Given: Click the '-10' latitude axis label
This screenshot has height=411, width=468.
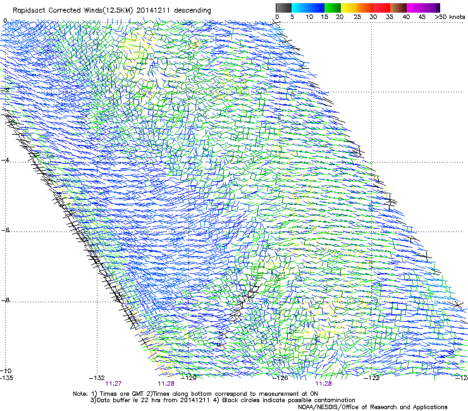Looking at the screenshot, I should pos(6,371).
